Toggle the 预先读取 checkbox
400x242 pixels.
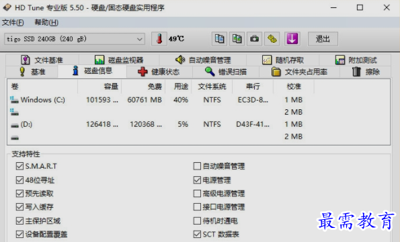point(19,193)
